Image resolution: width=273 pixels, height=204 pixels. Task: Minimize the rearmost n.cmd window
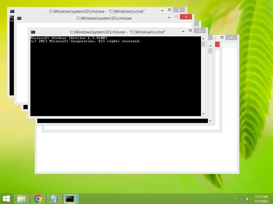[162, 10]
